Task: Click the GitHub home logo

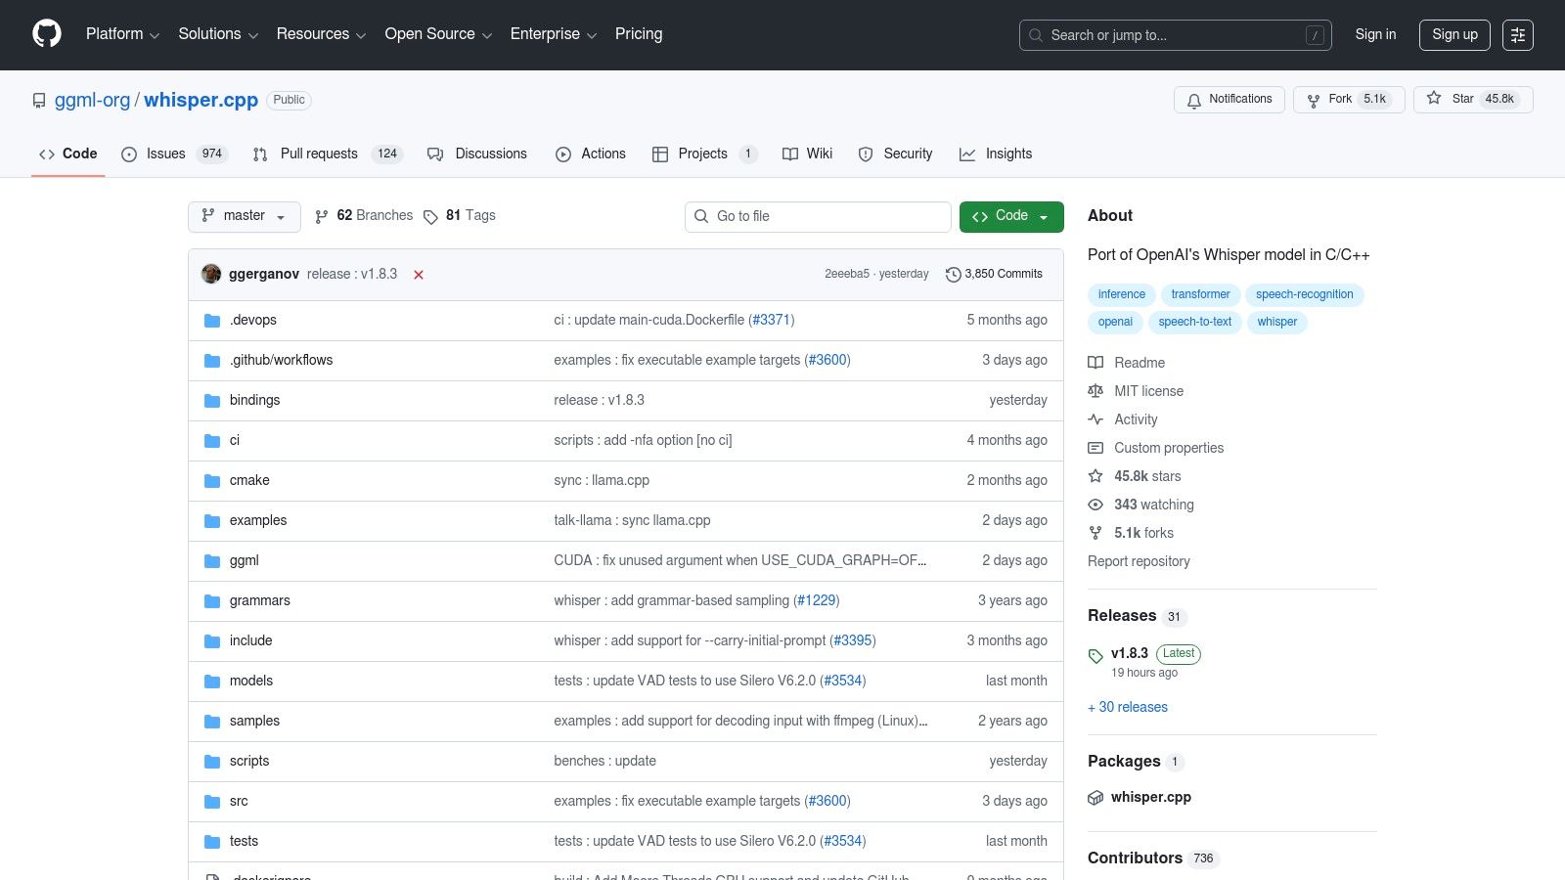Action: pyautogui.click(x=46, y=34)
